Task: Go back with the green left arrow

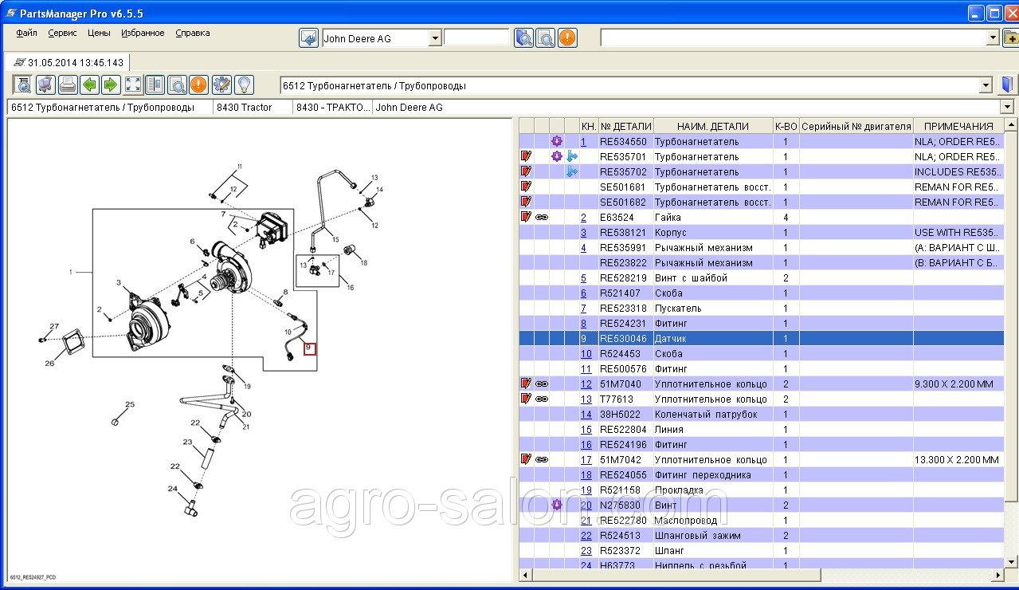Action: point(89,85)
